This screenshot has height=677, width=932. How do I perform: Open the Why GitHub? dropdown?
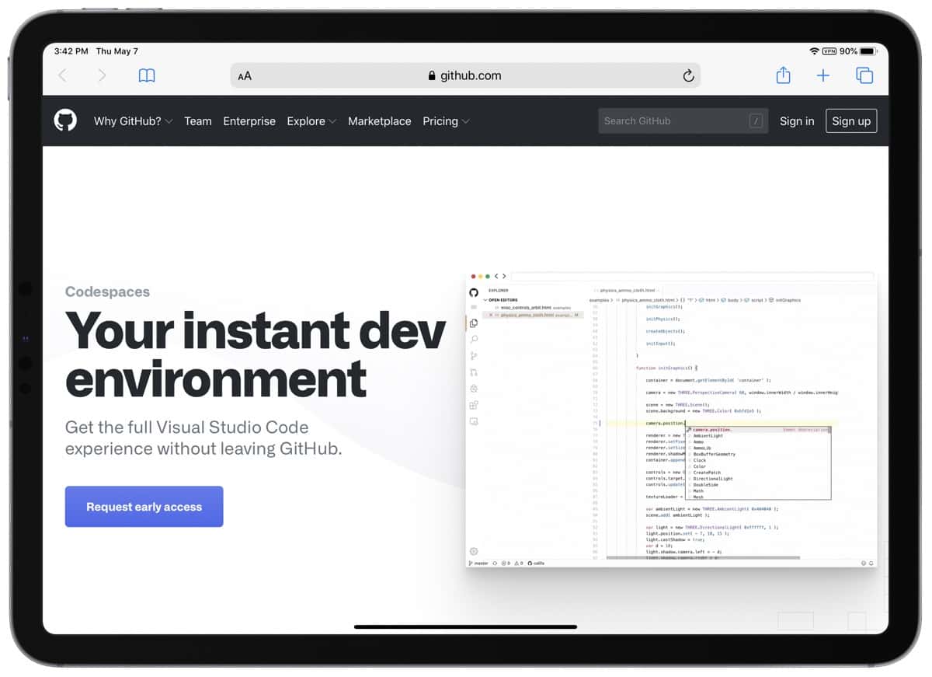[x=133, y=121]
